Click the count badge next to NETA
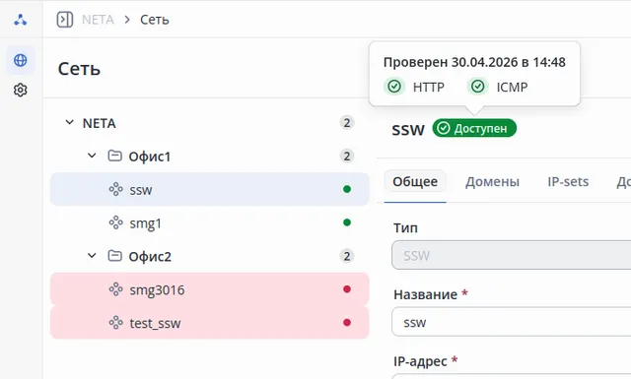The height and width of the screenshot is (379, 631). tap(346, 123)
